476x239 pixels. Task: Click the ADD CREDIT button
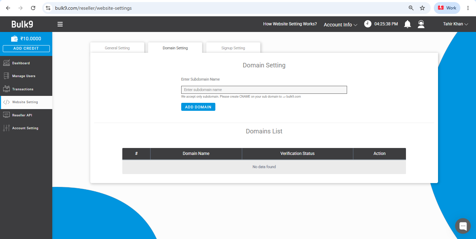[26, 49]
